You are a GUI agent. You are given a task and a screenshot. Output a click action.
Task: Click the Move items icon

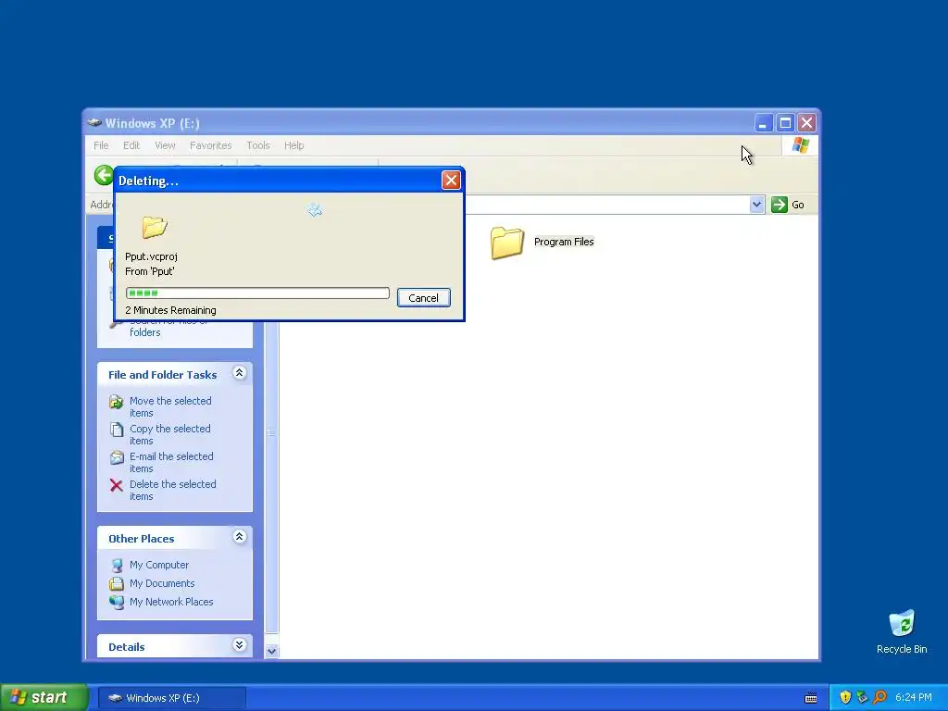[x=116, y=402]
